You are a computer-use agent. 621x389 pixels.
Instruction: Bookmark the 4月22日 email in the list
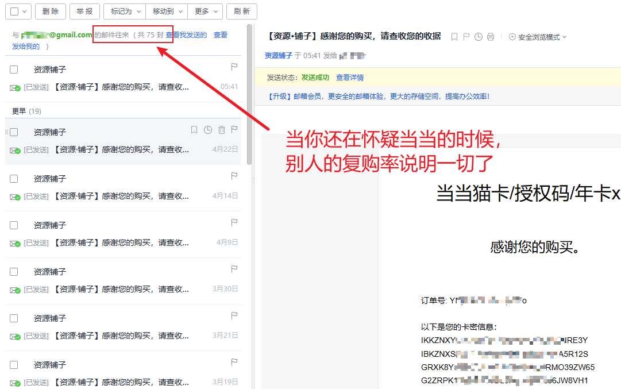click(194, 130)
